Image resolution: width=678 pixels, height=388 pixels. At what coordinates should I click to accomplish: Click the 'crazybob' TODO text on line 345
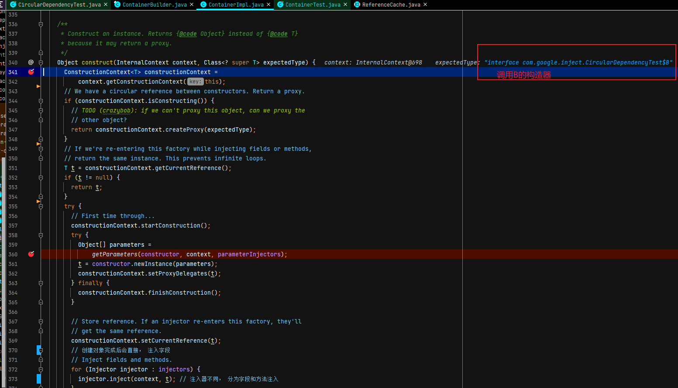(117, 110)
